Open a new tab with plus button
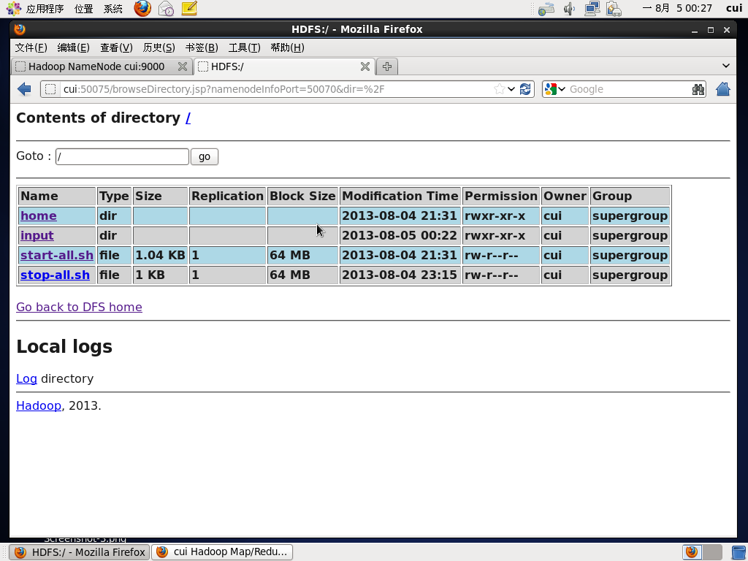The height and width of the screenshot is (561, 748). pyautogui.click(x=387, y=66)
